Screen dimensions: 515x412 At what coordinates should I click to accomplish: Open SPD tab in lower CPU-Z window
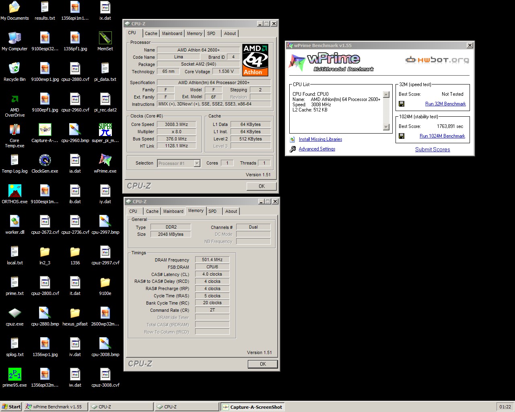coord(212,211)
